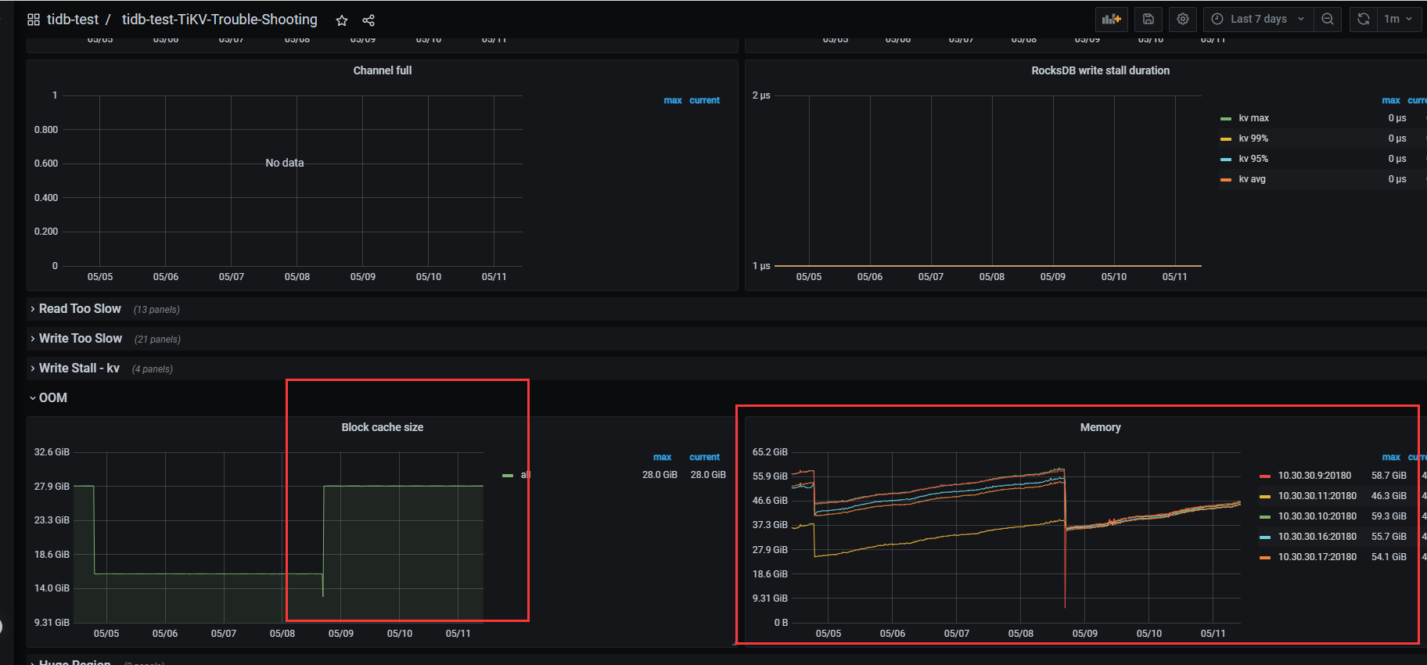Refresh the dashboard
The width and height of the screenshot is (1427, 665).
pyautogui.click(x=1364, y=20)
